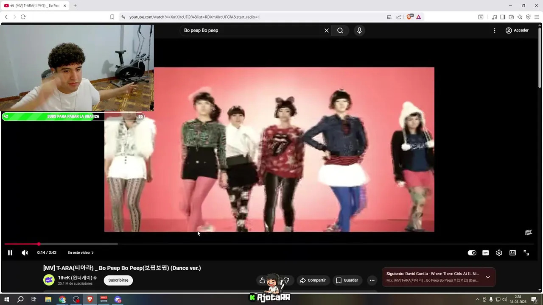Open File Explorer from the taskbar
This screenshot has width=543, height=305.
click(48, 299)
